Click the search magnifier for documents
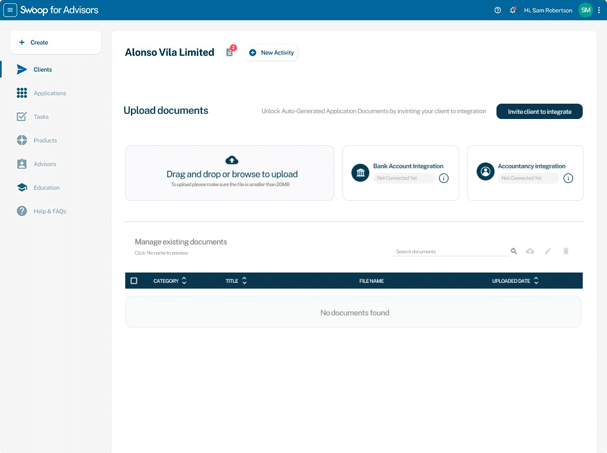Image resolution: width=607 pixels, height=453 pixels. 514,251
